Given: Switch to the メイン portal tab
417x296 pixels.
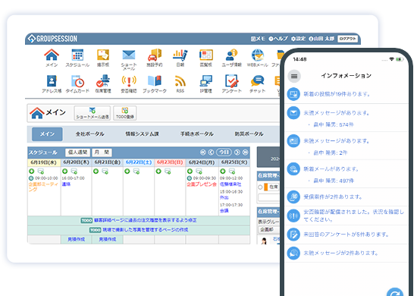Looking at the screenshot, I should [47, 134].
